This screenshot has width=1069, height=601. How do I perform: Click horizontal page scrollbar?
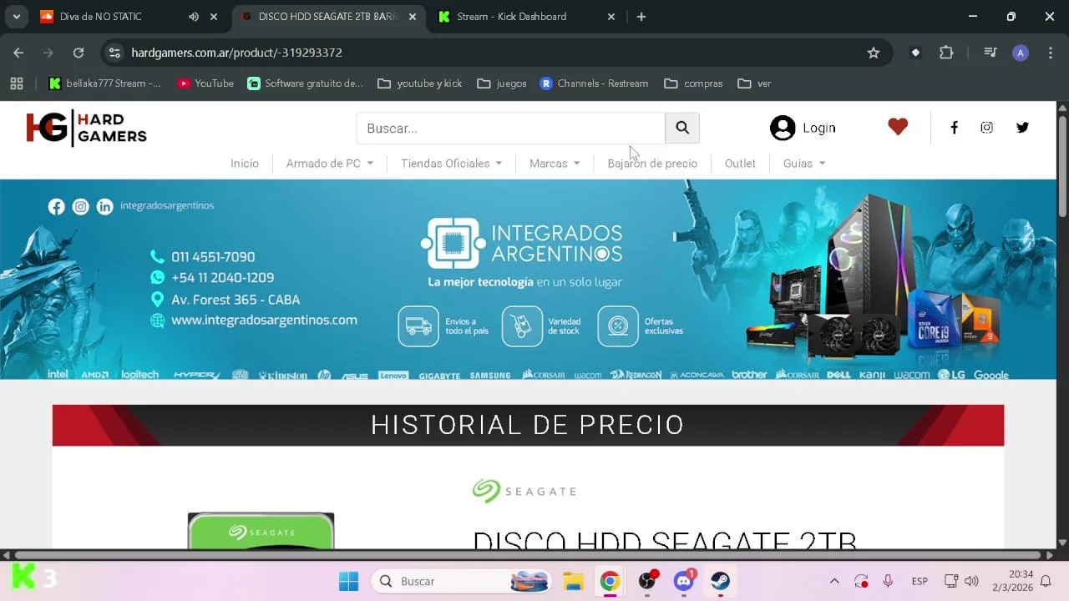tap(528, 555)
